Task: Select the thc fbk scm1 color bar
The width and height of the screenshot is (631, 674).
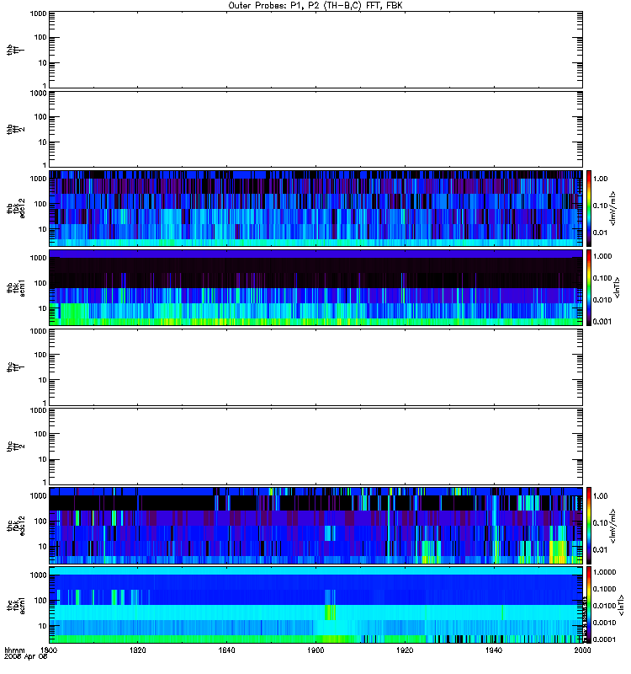Action: click(589, 605)
